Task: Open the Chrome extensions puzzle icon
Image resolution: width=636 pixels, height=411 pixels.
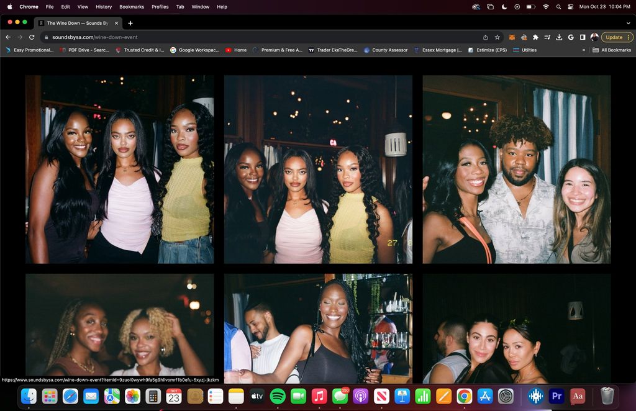Action: click(x=535, y=37)
